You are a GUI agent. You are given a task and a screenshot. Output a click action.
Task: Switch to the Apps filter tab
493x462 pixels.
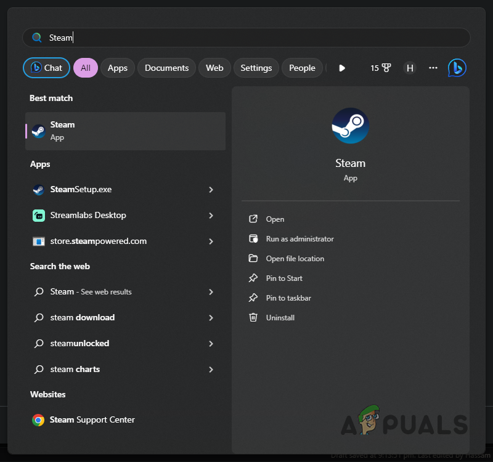point(118,68)
